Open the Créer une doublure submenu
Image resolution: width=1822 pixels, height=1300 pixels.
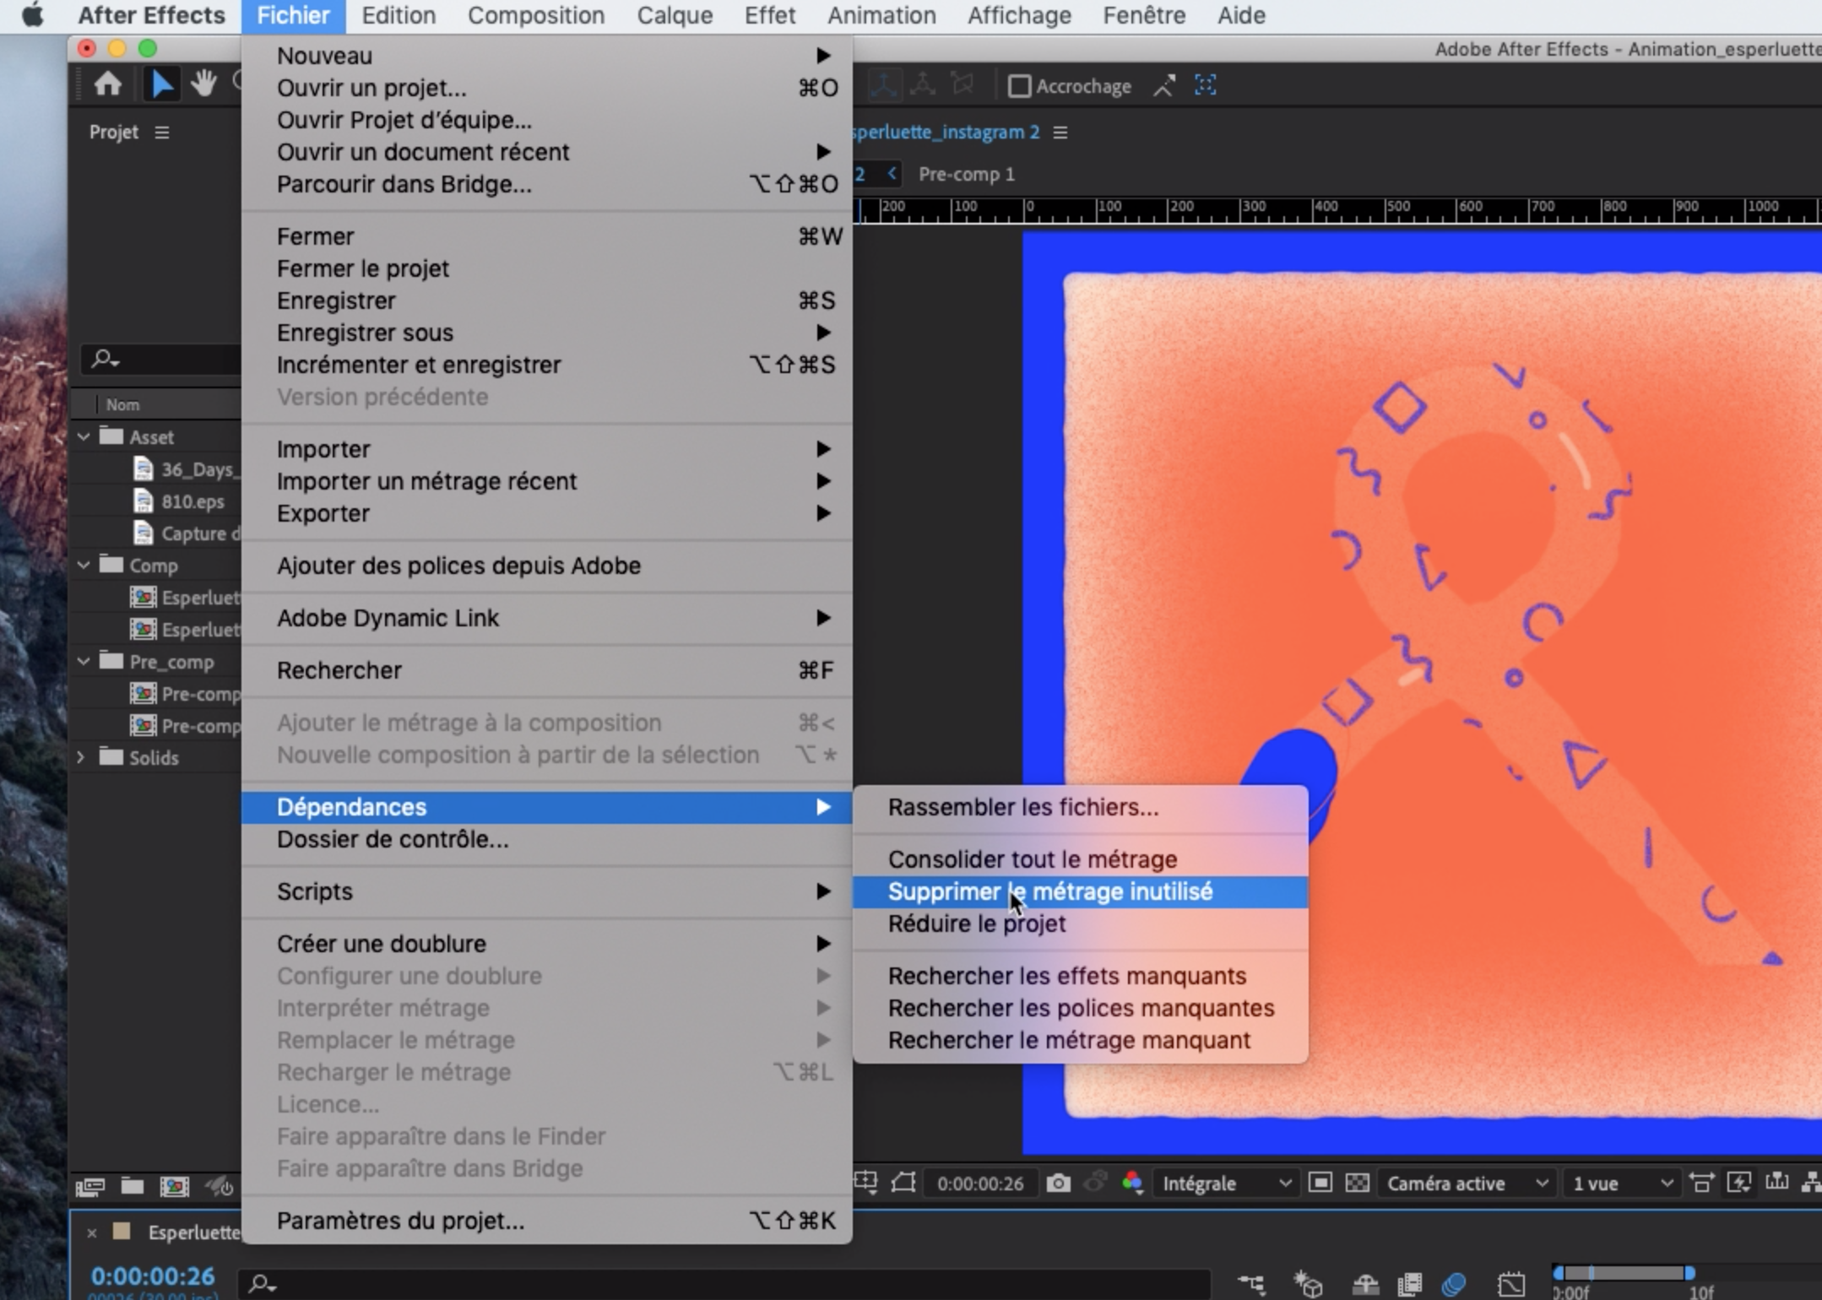coord(546,944)
